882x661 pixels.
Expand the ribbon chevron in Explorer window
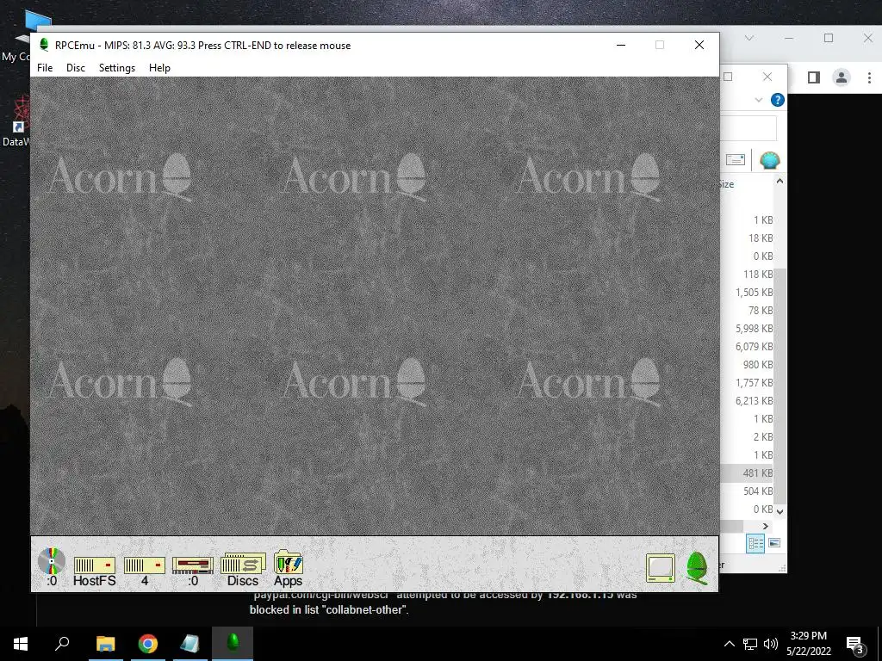click(758, 100)
